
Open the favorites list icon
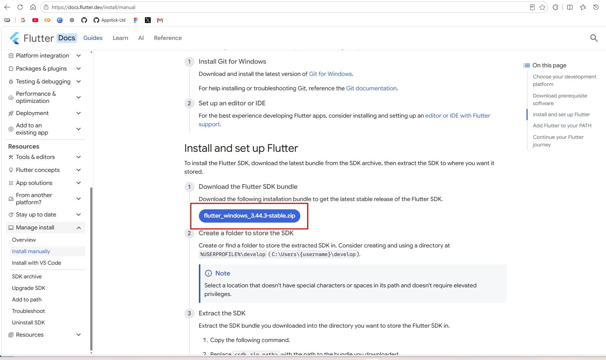pyautogui.click(x=583, y=7)
